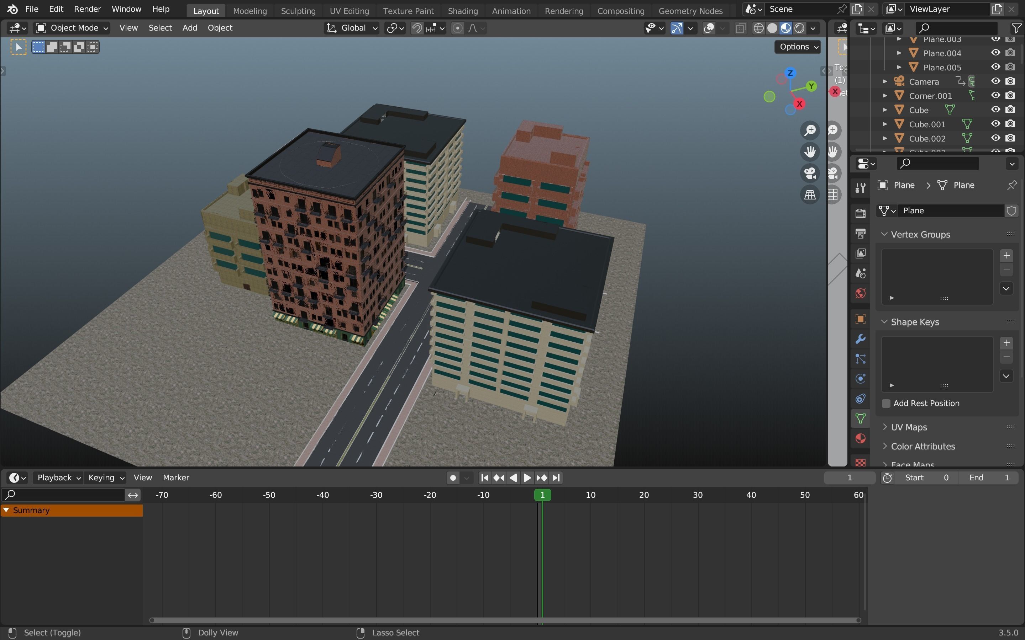Open the Physics properties tab
The width and height of the screenshot is (1025, 640).
tap(860, 379)
